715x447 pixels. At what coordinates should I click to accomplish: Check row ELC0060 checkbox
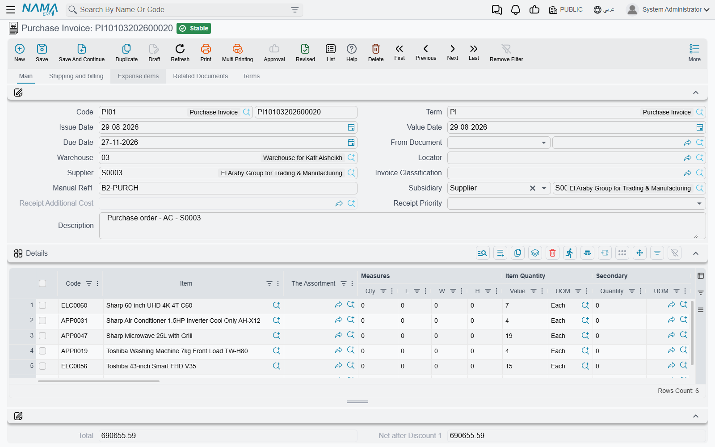(42, 305)
